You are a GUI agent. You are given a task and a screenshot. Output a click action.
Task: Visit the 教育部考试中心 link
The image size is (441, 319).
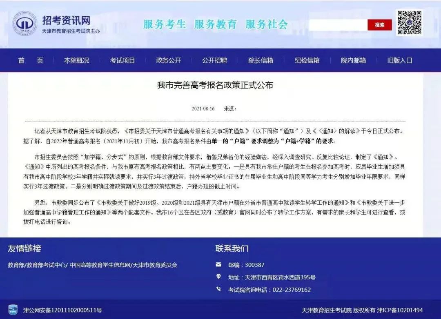[46, 265]
